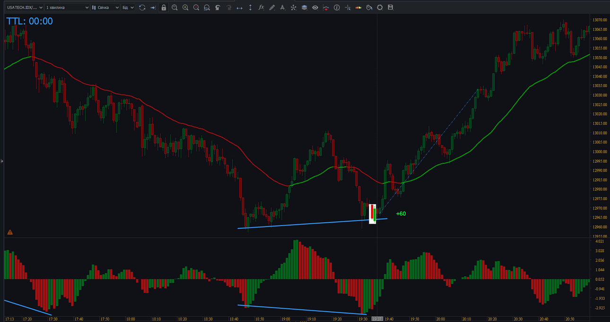Viewport: 610px width, 322px height.
Task: Open the layers stack icon
Action: (305, 8)
